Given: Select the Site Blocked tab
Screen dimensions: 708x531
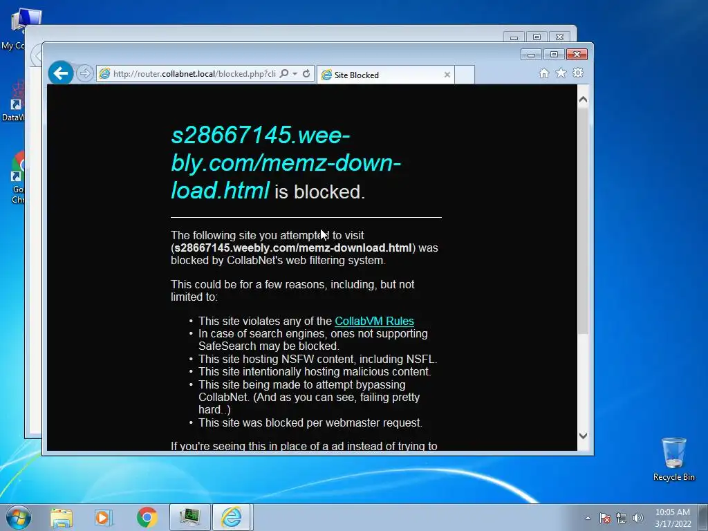Looking at the screenshot, I should [x=385, y=75].
